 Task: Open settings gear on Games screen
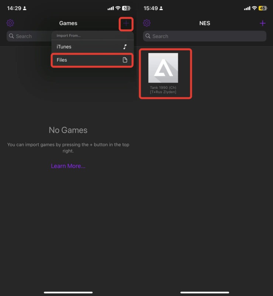tap(10, 23)
